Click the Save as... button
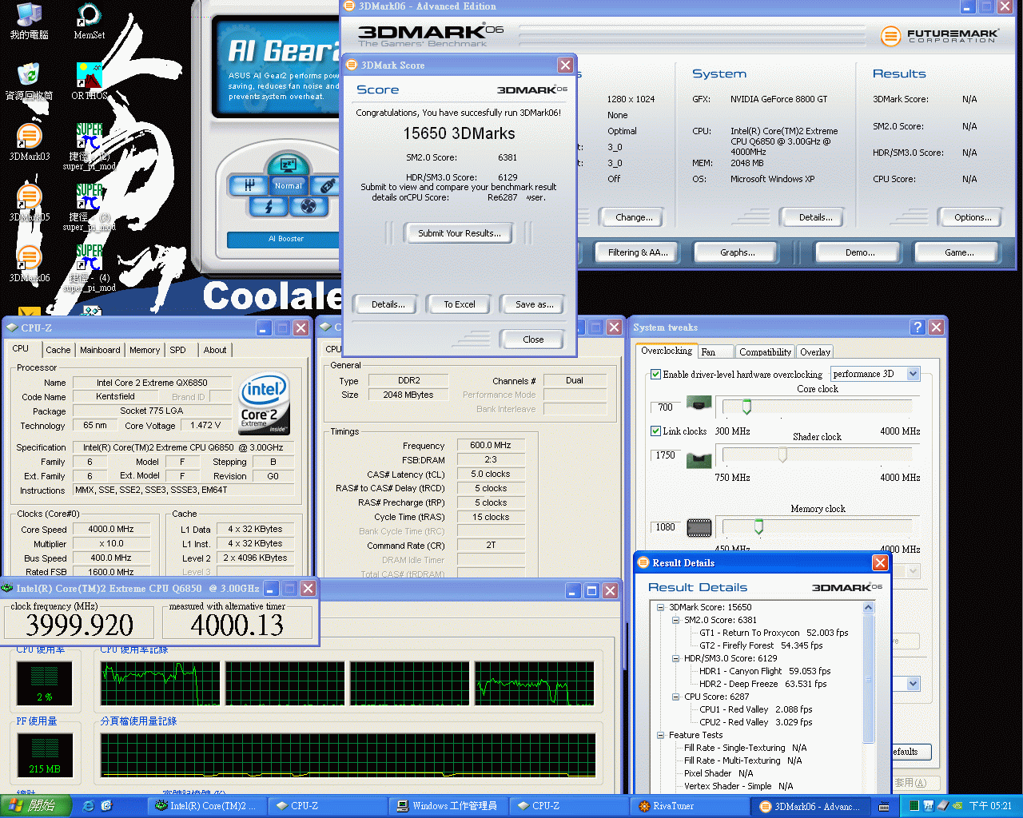Viewport: 1023px width, 818px height. click(534, 304)
